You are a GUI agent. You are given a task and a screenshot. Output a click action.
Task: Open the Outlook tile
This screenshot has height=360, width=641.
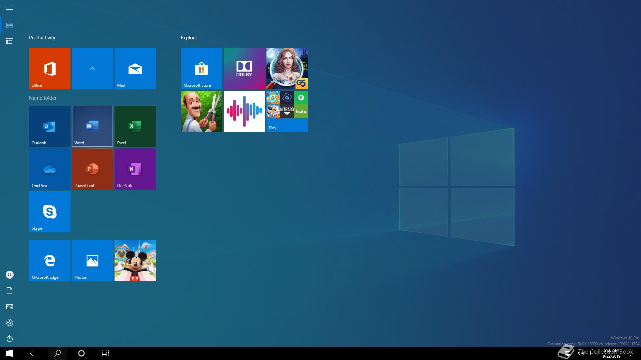click(50, 126)
